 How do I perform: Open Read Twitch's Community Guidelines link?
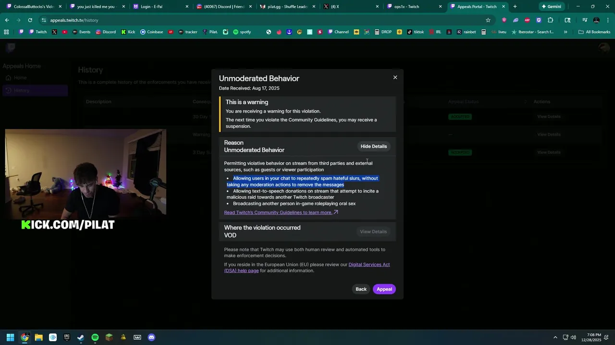[x=281, y=212]
